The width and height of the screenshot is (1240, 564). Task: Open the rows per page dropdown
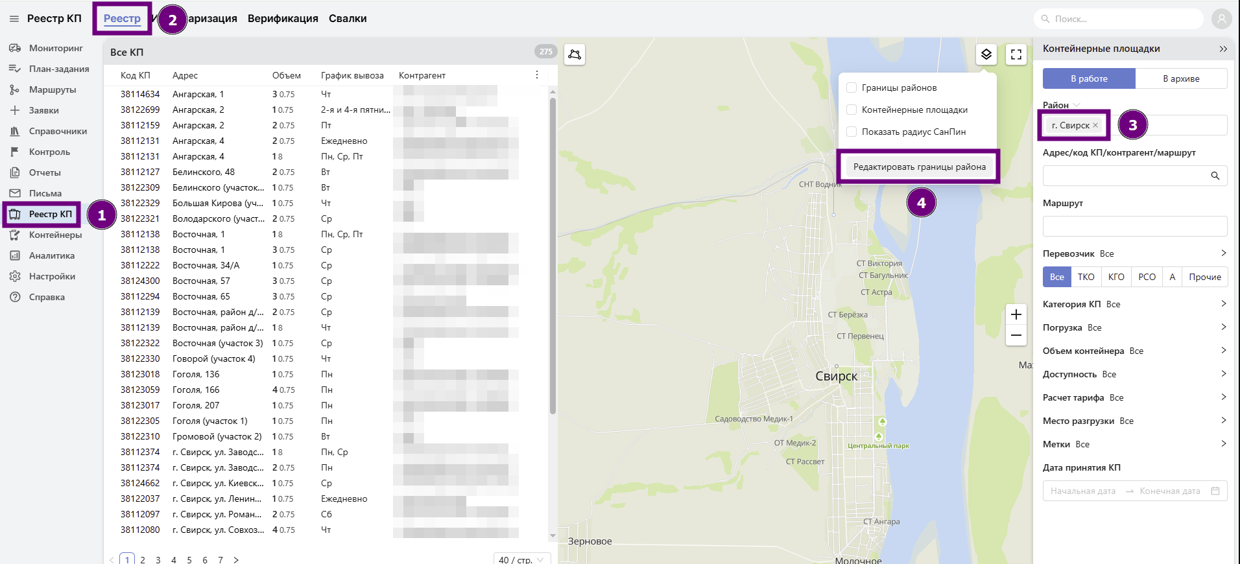(x=522, y=559)
